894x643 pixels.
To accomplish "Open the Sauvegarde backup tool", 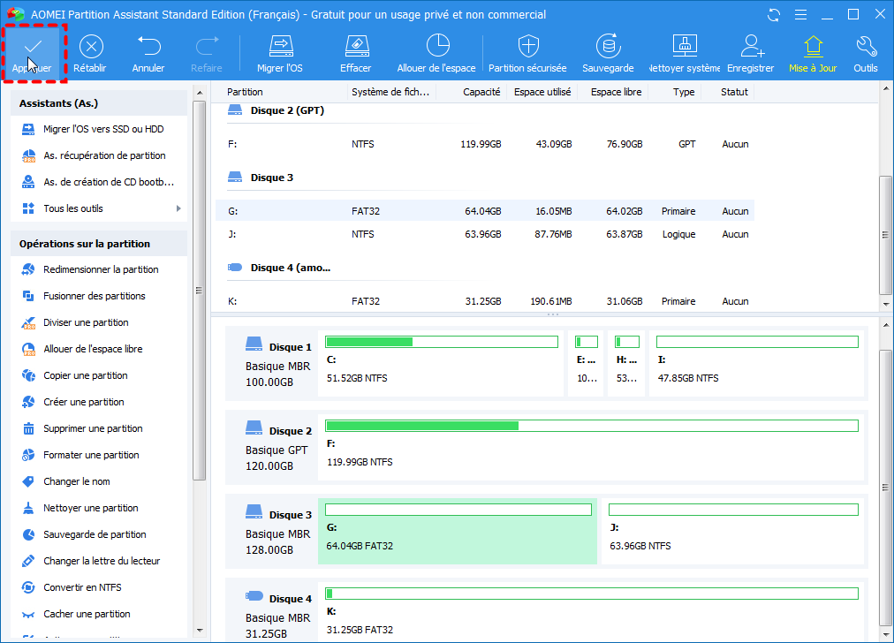I will [x=608, y=51].
